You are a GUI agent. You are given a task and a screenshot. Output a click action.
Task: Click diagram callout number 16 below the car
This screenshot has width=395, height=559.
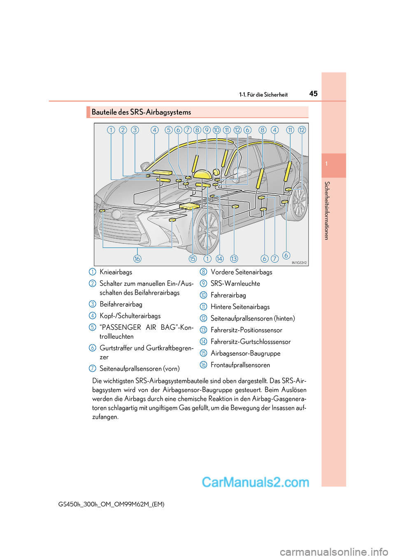click(137, 259)
